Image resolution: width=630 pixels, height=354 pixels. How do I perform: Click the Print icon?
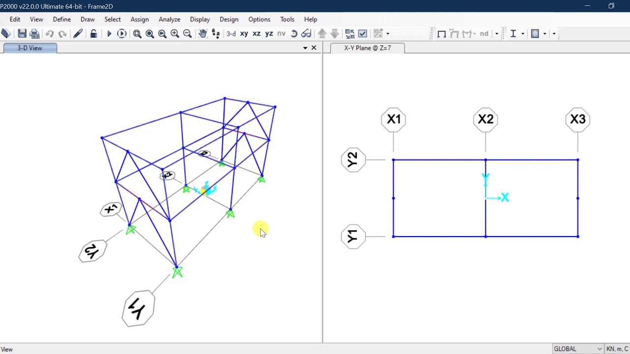coord(34,33)
